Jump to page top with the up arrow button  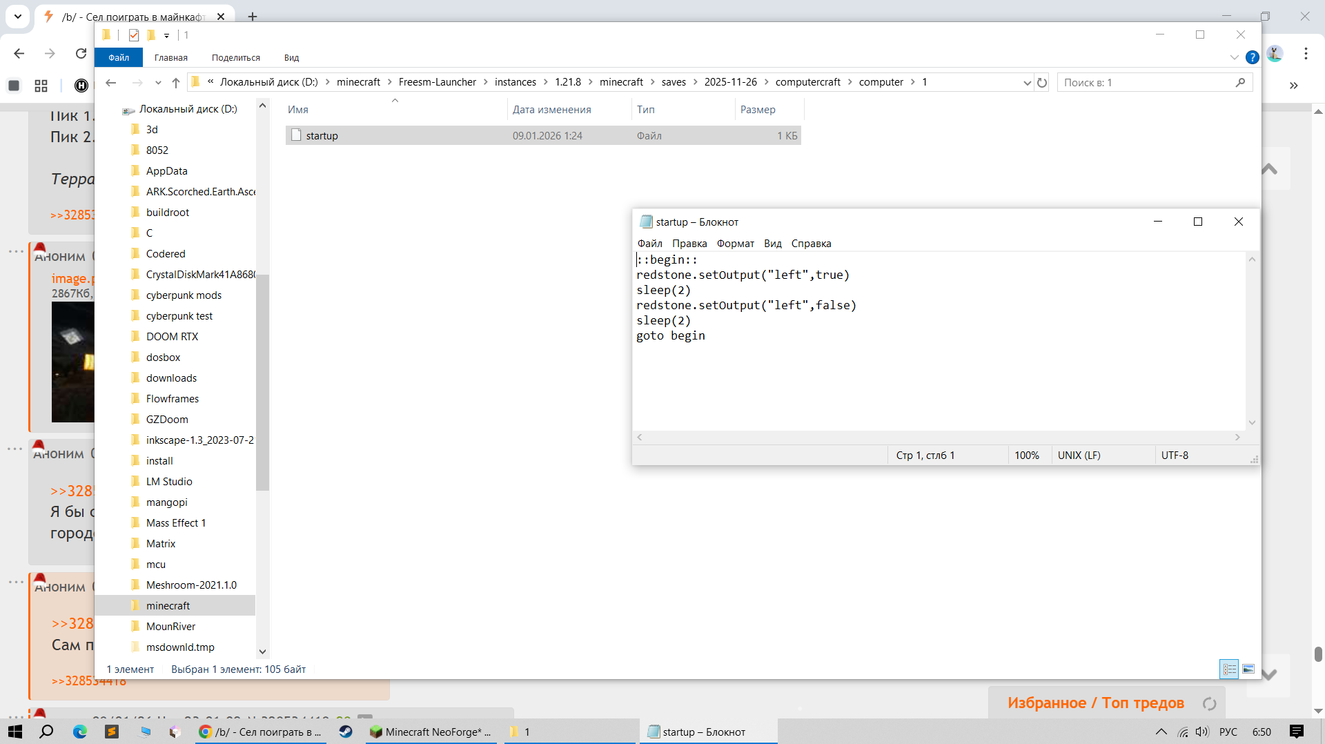coord(1269,169)
